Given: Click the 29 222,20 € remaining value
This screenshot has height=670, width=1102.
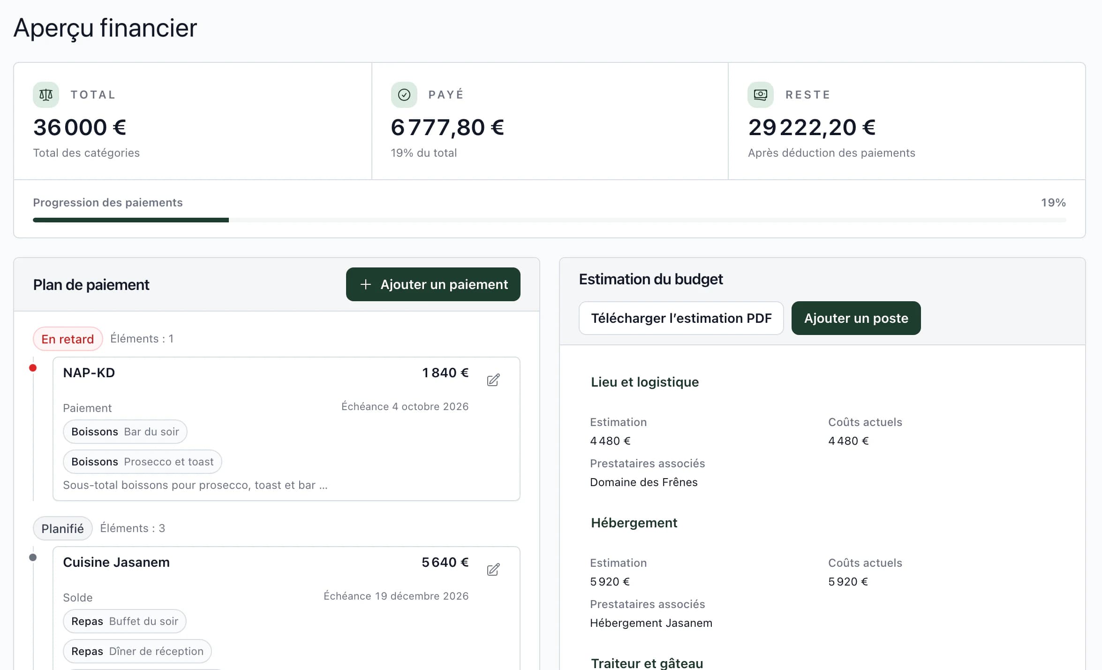Looking at the screenshot, I should (x=812, y=128).
